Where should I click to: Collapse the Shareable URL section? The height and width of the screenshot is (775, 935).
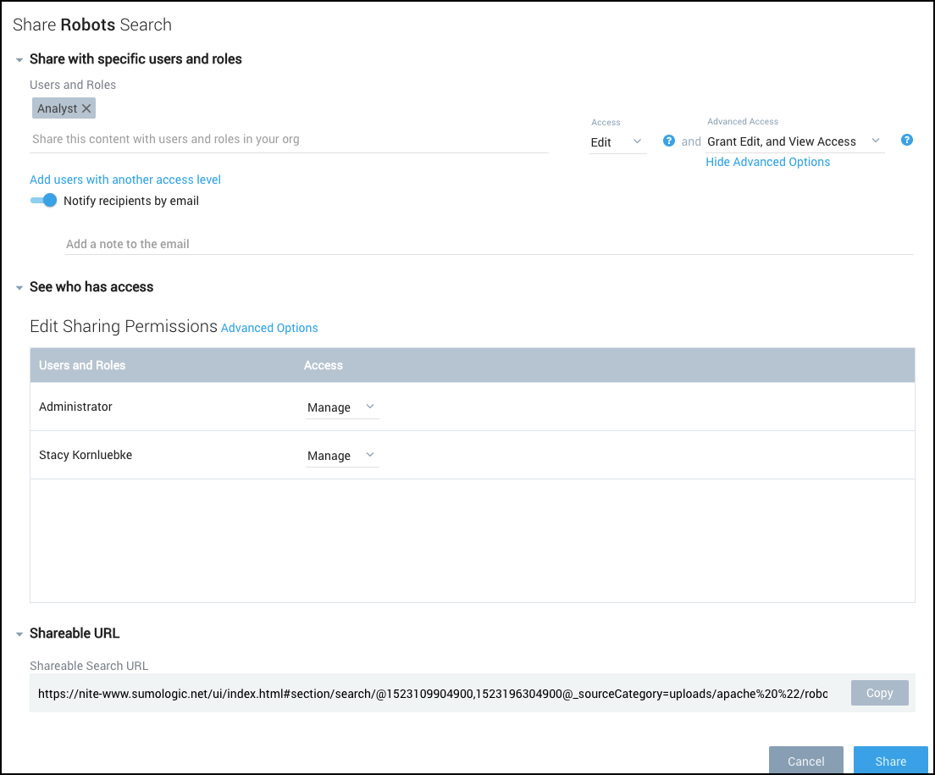tap(19, 634)
